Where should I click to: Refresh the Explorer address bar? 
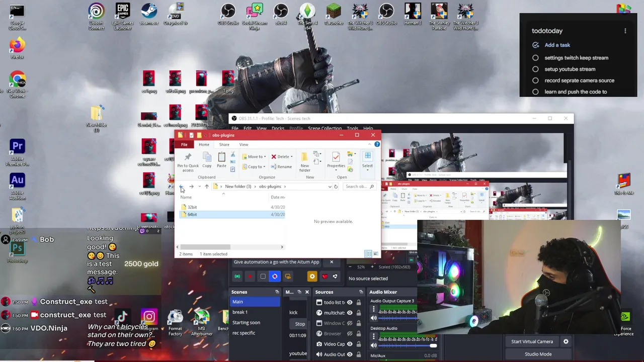(x=336, y=187)
